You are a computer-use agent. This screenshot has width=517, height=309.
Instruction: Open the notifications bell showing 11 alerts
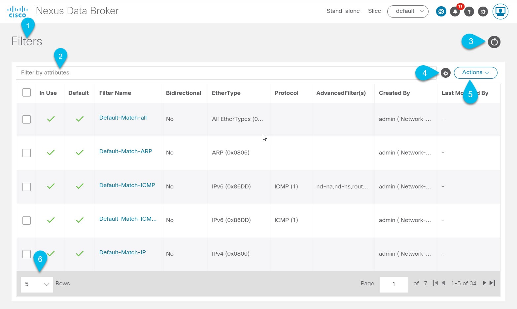[455, 12]
